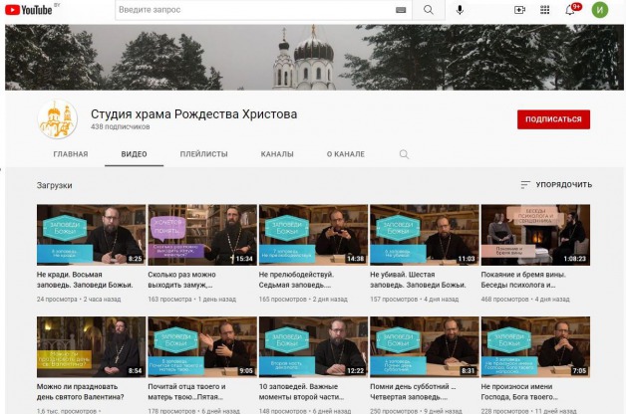The height and width of the screenshot is (414, 626).
Task: Open the КАНАЛЫ tab
Action: (277, 154)
